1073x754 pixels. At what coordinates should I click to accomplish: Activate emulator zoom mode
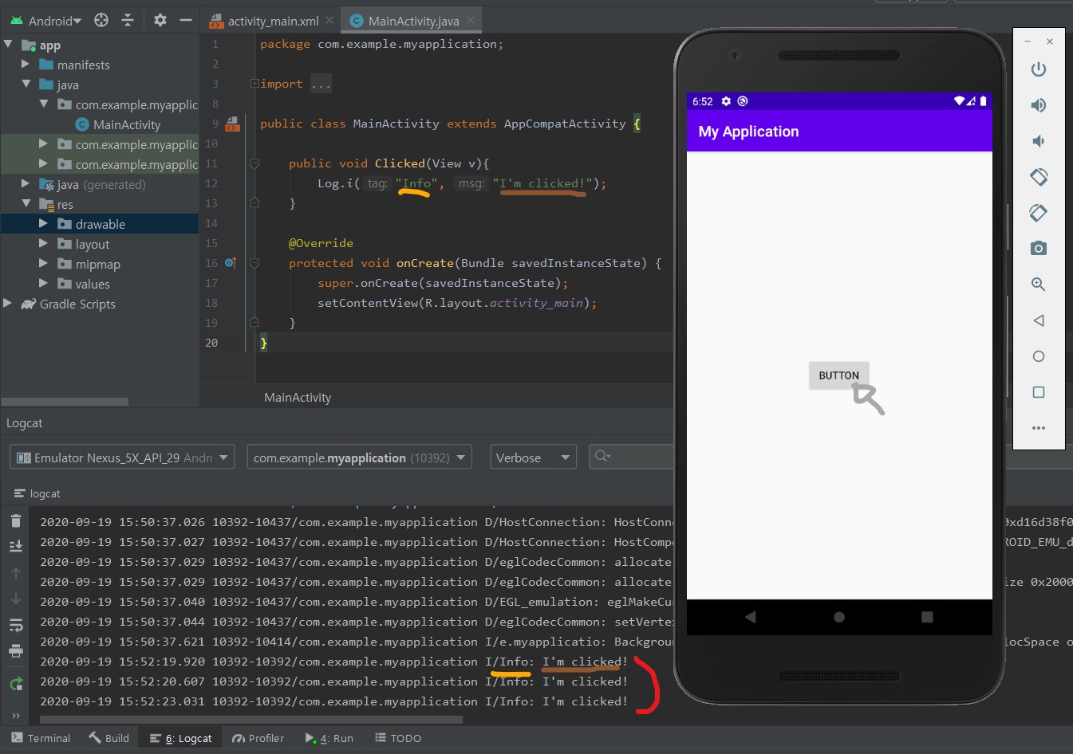[1038, 285]
